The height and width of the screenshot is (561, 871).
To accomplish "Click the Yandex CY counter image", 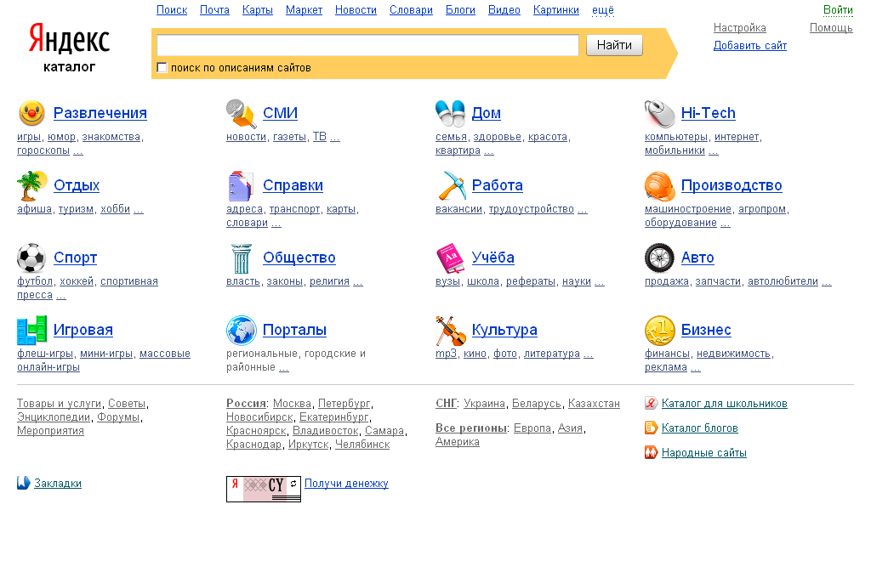I will tap(264, 489).
